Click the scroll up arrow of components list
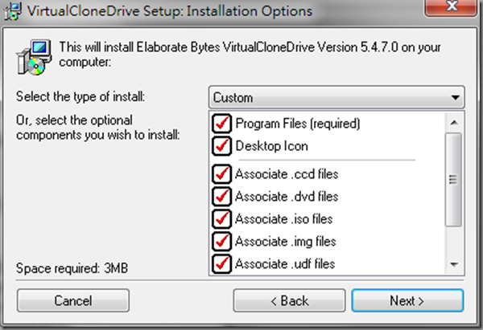The height and width of the screenshot is (330, 483). (x=454, y=123)
